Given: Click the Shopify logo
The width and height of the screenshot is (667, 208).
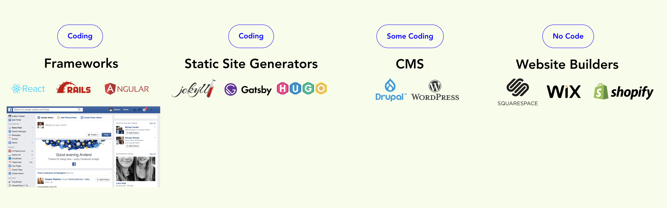Looking at the screenshot, I should coord(623,91).
